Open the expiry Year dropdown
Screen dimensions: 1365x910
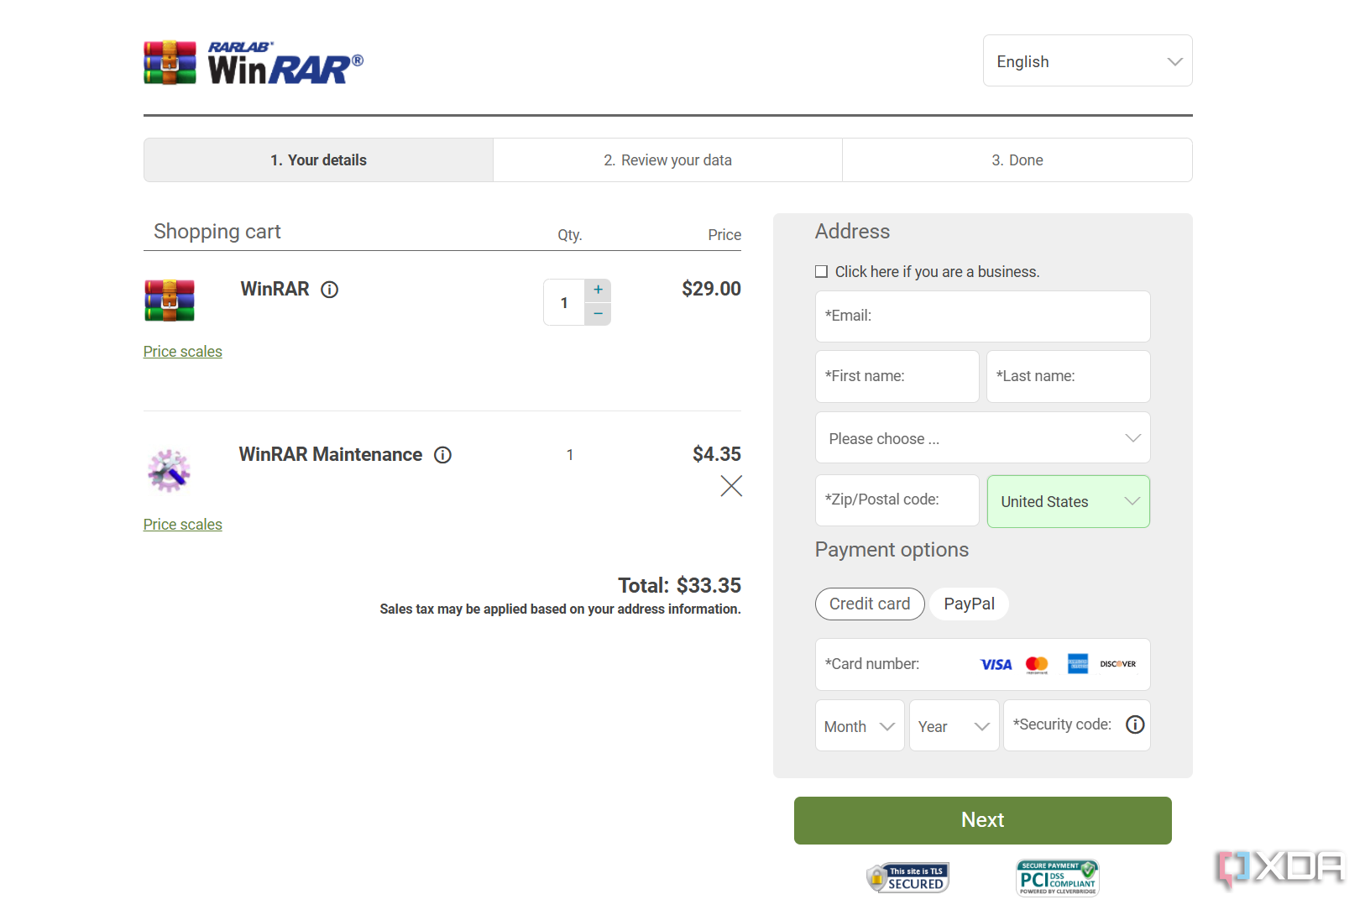point(954,725)
